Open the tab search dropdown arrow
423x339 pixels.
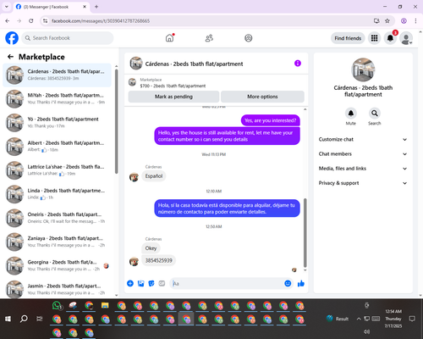[x=7, y=7]
